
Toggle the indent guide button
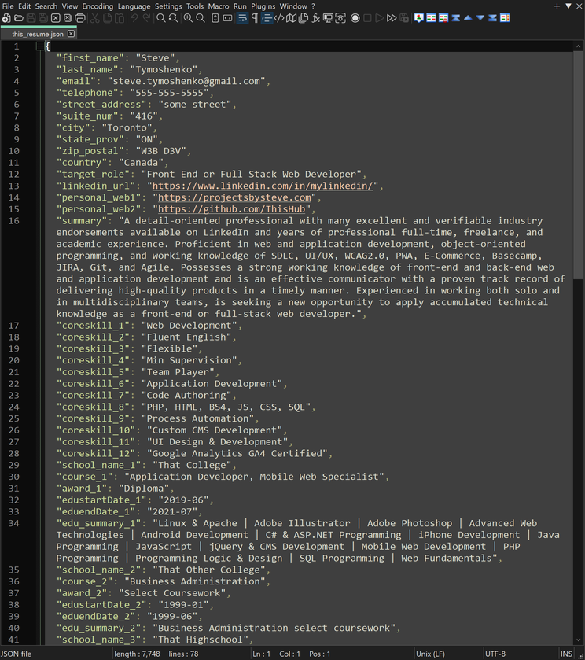tap(267, 18)
